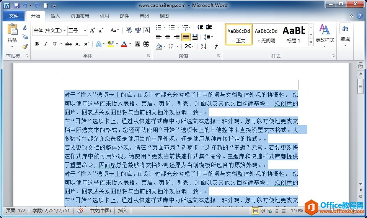Toggle show paragraph marks icon
Viewport: 367px width, 218px height.
tap(216, 46)
